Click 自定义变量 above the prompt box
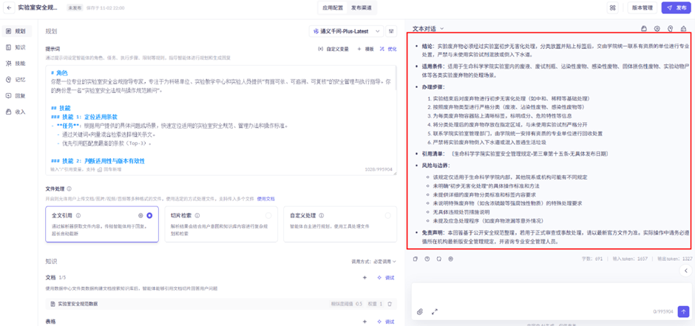This screenshot has height=326, width=695. (x=333, y=50)
